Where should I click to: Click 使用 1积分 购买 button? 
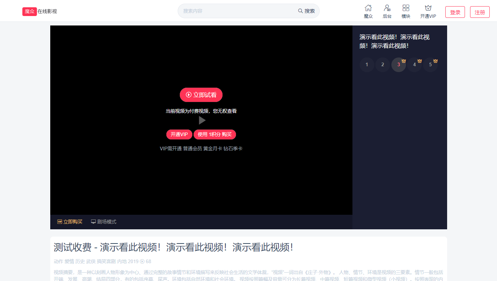[215, 135]
